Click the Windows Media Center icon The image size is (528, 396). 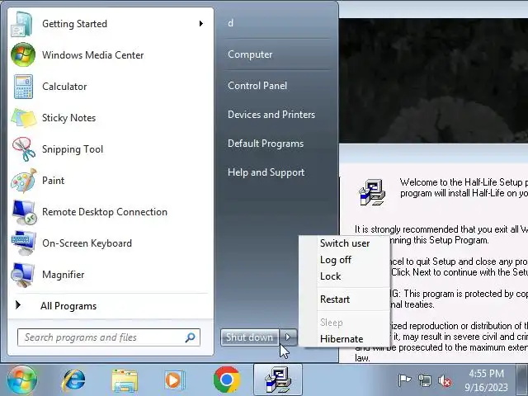pos(23,55)
